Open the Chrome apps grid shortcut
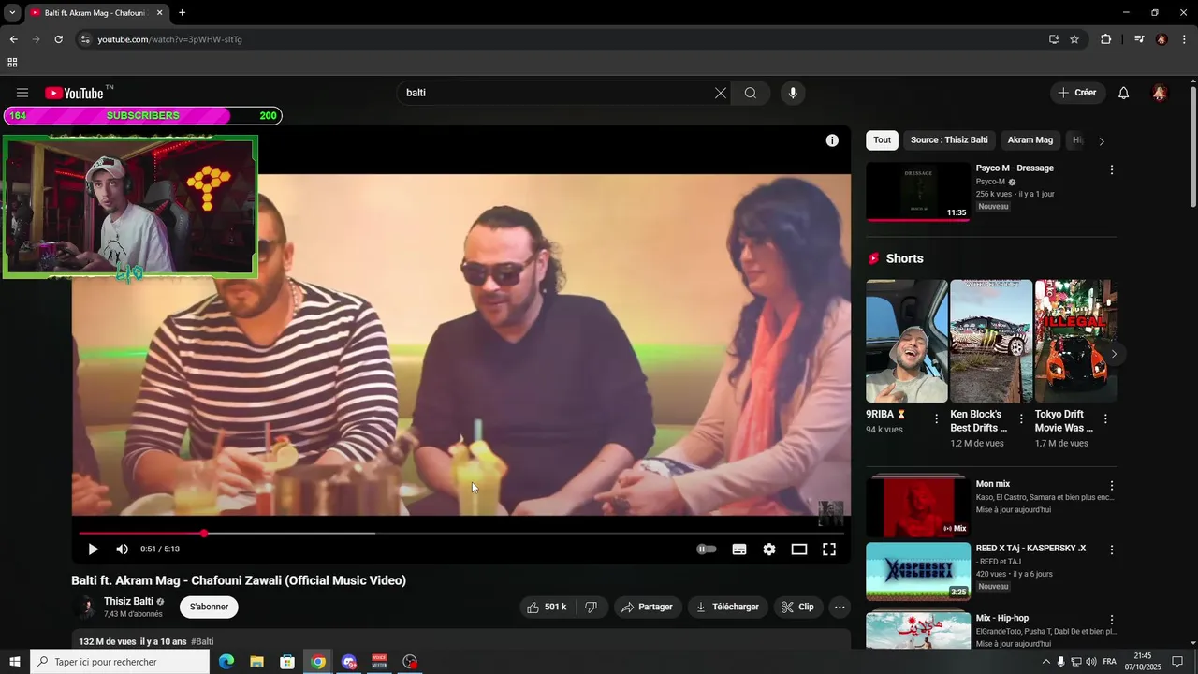This screenshot has height=674, width=1198. tap(12, 63)
